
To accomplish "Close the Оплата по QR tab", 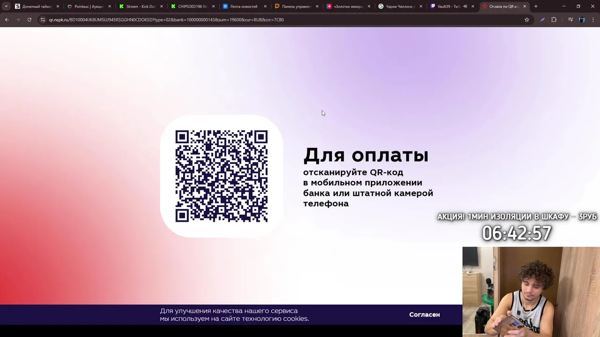I will click(x=525, y=7).
